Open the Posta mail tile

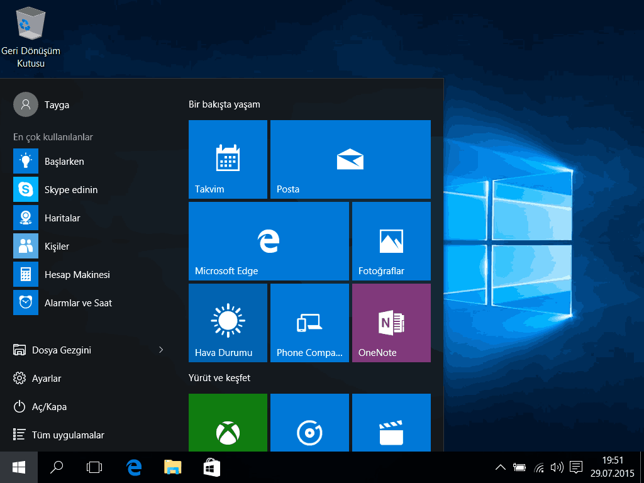(350, 159)
